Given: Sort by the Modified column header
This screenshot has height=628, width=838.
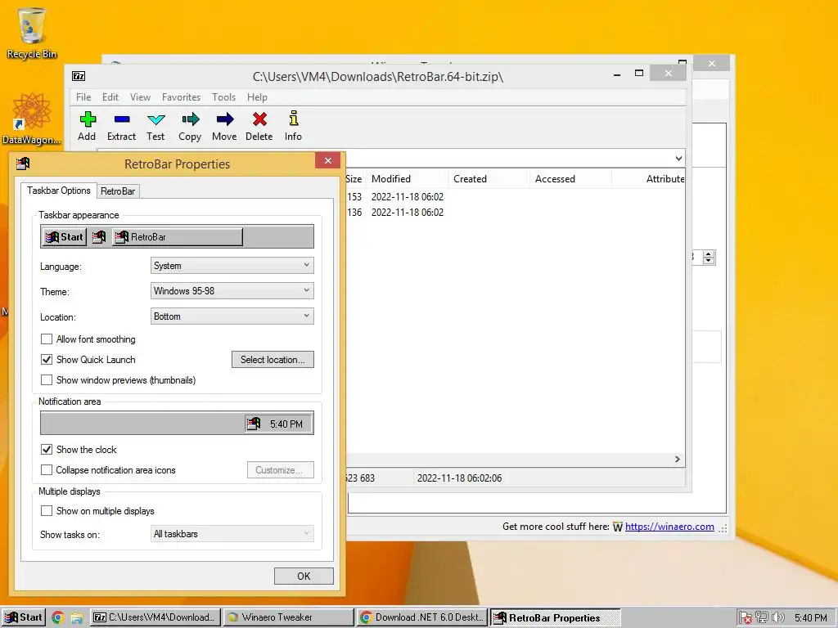Looking at the screenshot, I should [x=408, y=179].
